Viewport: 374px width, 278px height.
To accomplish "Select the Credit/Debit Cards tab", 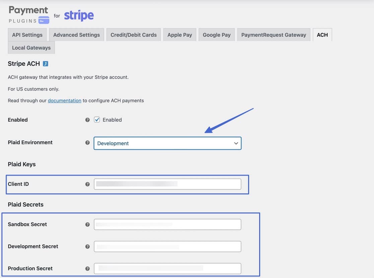I will pos(133,34).
